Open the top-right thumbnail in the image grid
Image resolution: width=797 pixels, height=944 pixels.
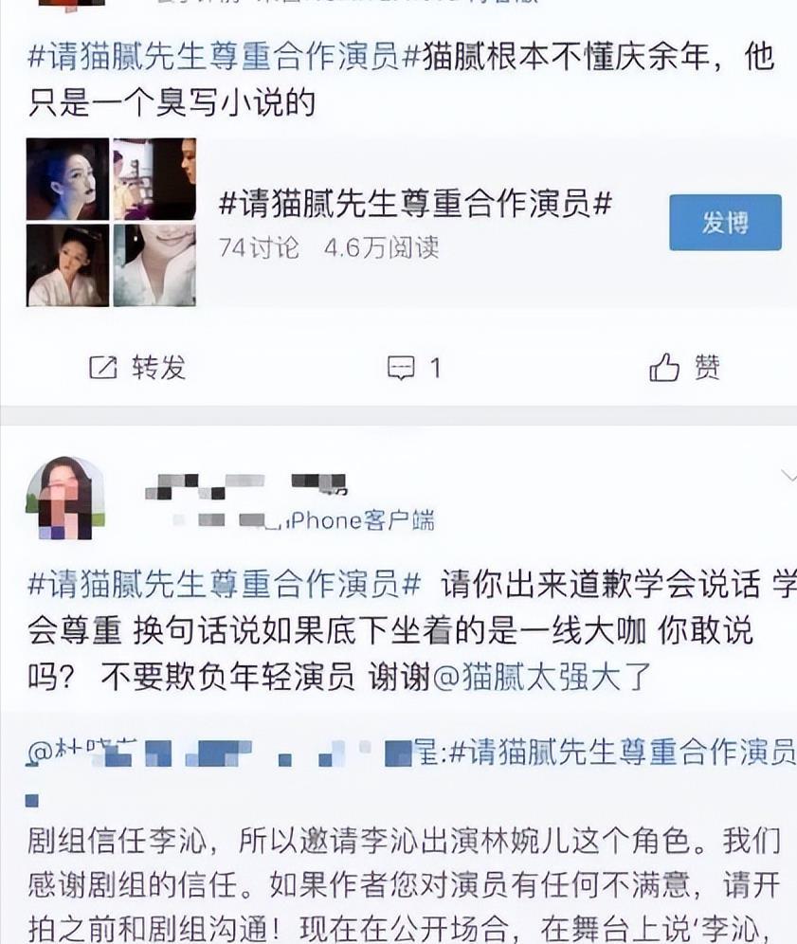(x=154, y=179)
